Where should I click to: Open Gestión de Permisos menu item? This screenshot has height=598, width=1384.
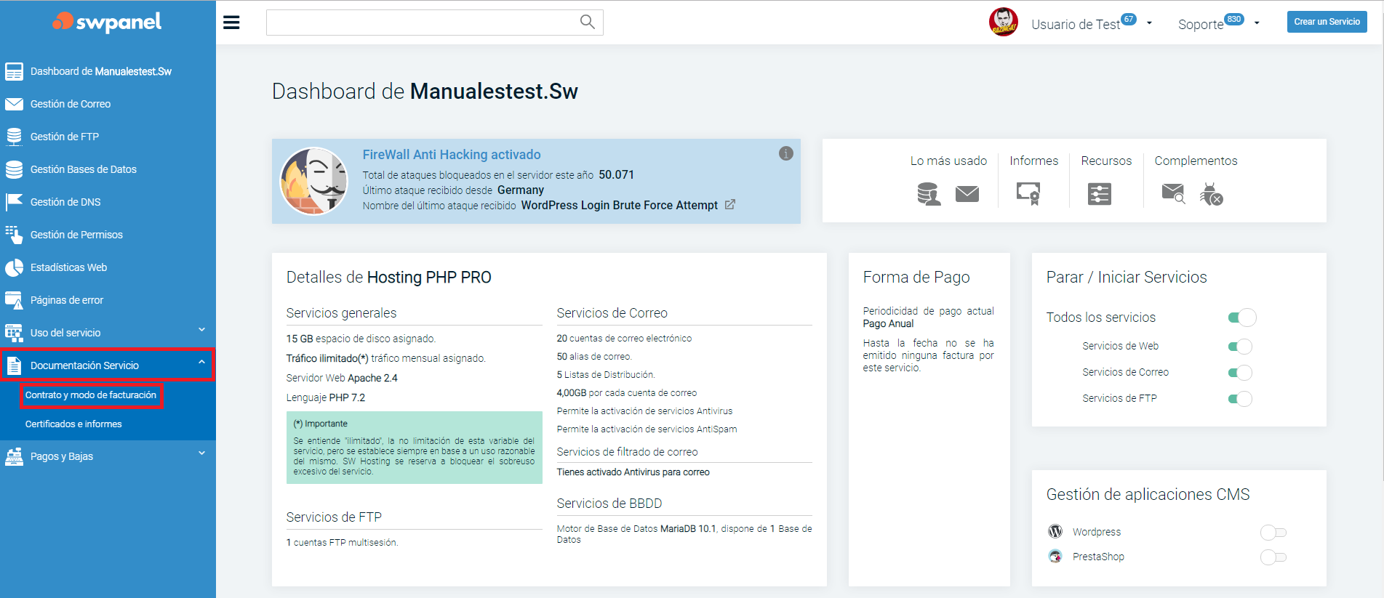[76, 235]
